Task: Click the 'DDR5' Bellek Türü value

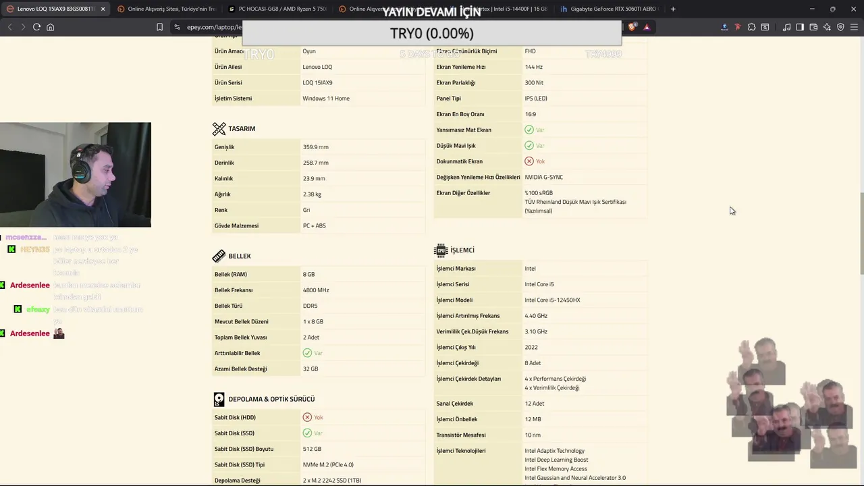Action: coord(310,306)
